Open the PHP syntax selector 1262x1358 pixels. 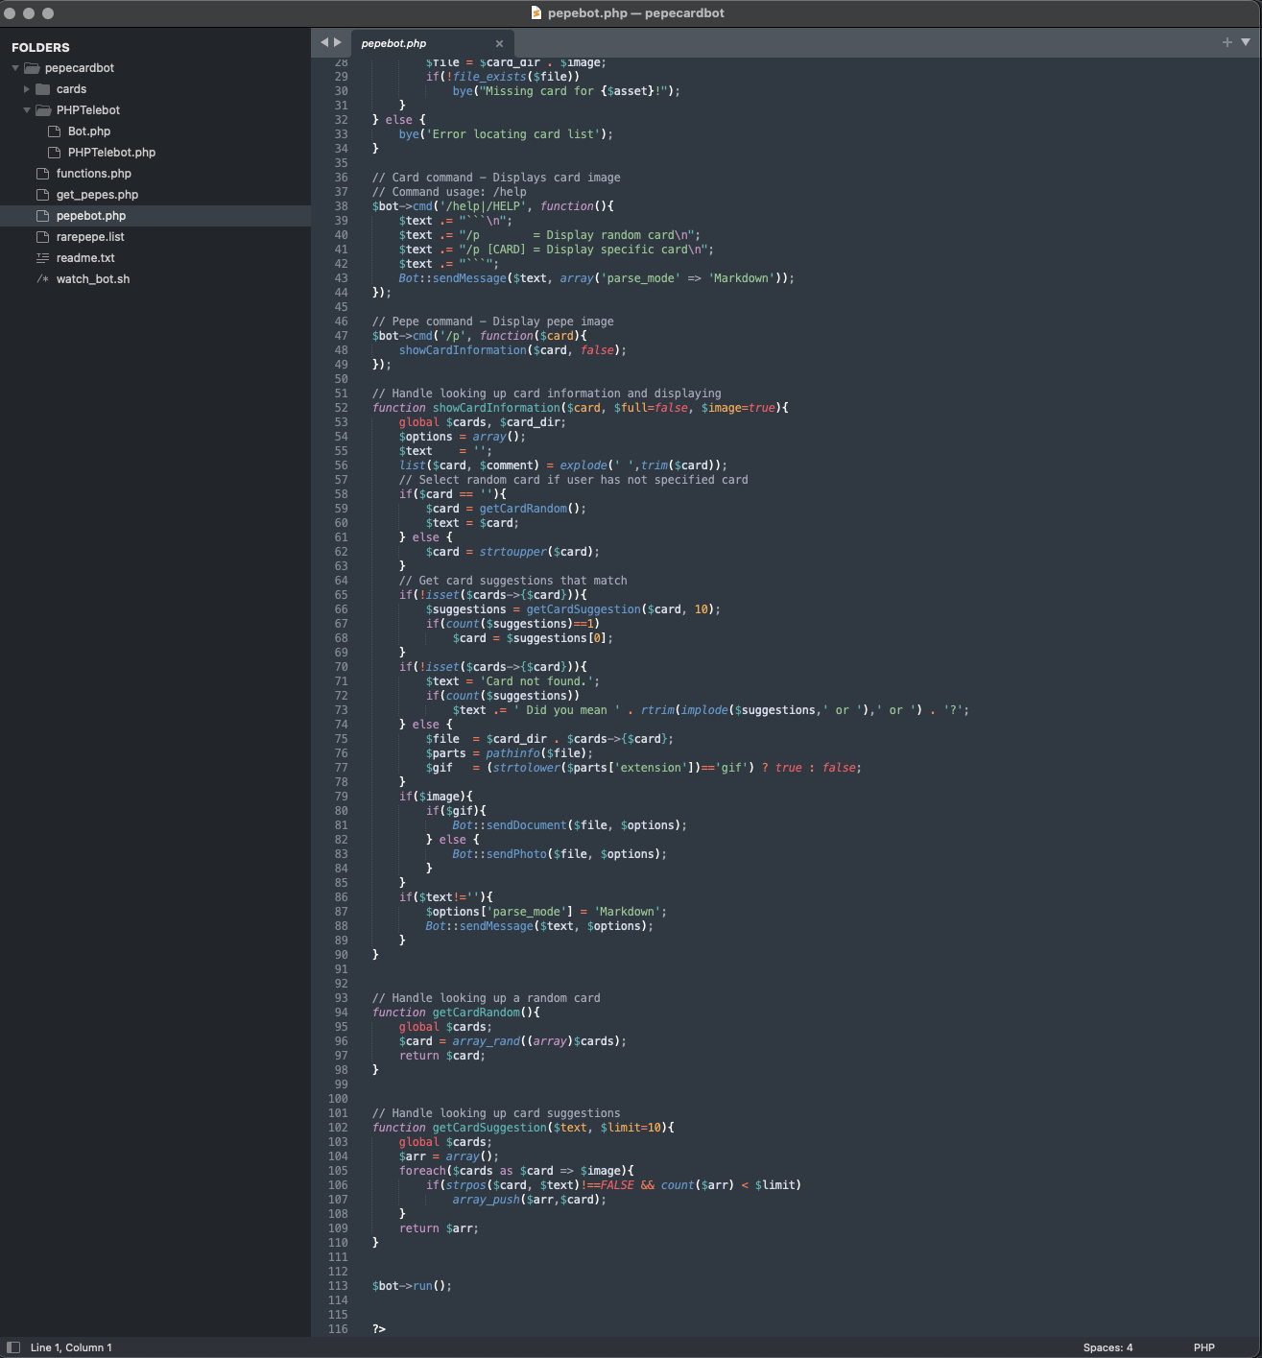[x=1204, y=1347]
